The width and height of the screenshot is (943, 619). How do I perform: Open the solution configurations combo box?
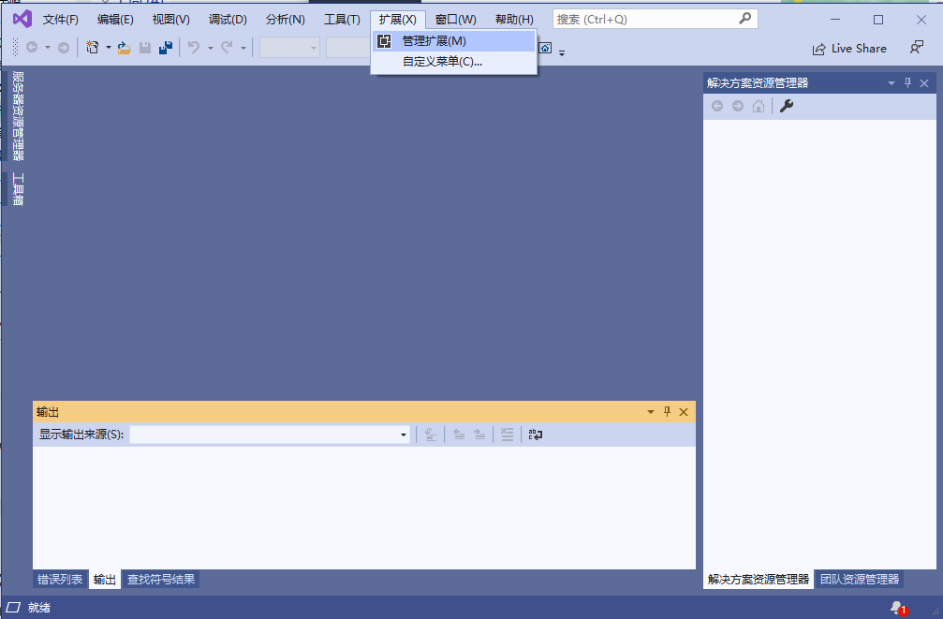[289, 48]
